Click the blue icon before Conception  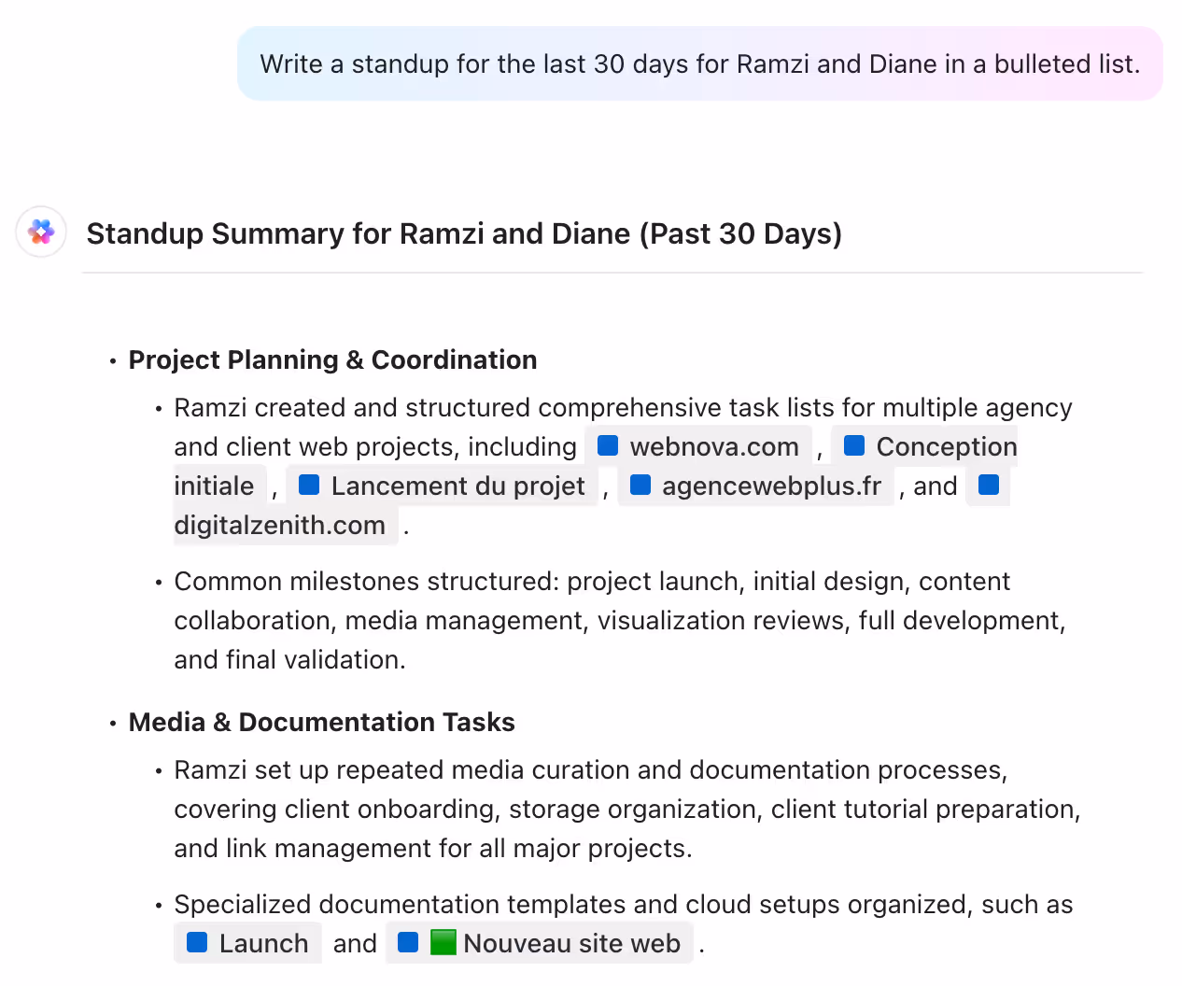(x=854, y=445)
